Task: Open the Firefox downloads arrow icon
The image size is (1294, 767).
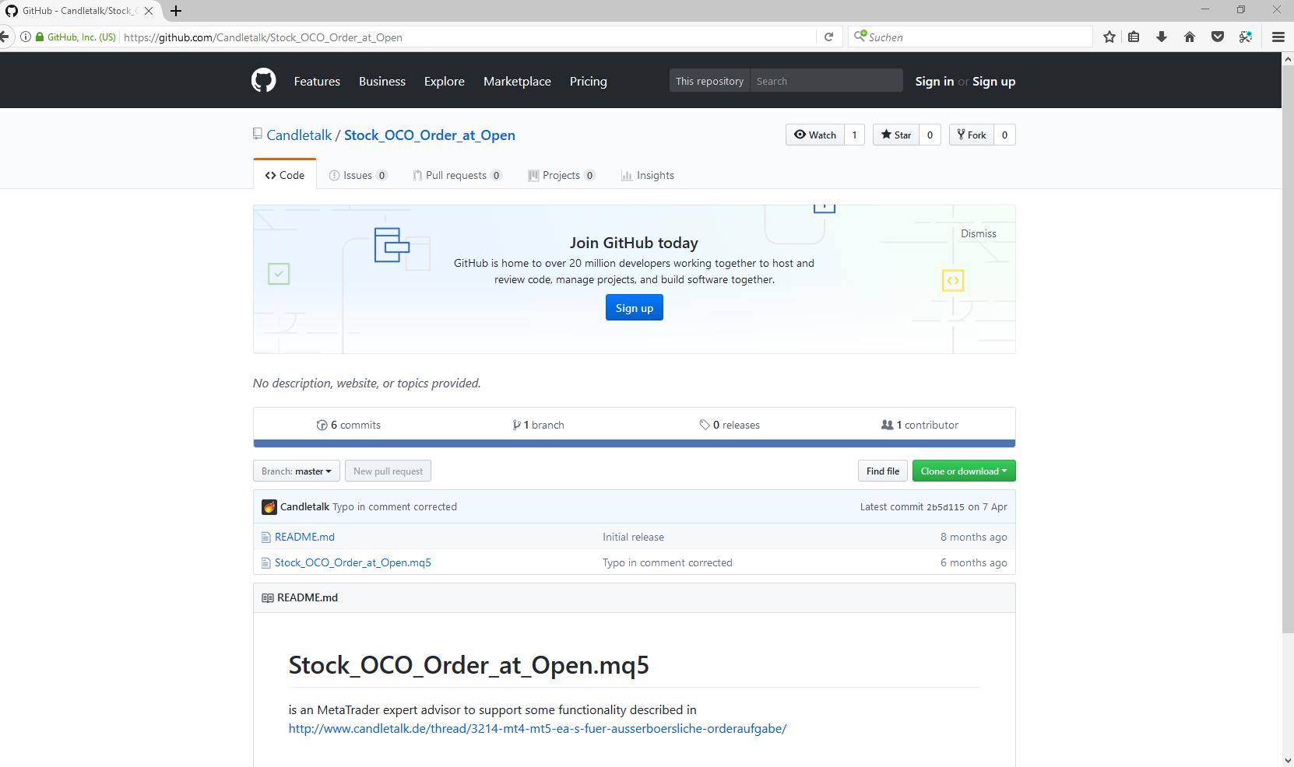Action: click(x=1161, y=37)
